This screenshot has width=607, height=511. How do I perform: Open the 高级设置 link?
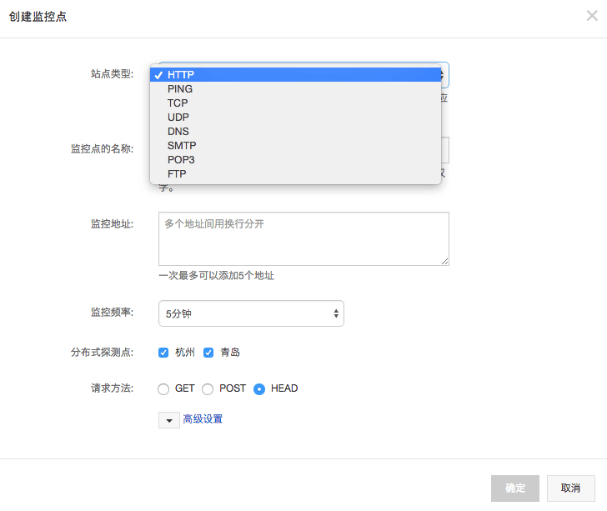(203, 419)
